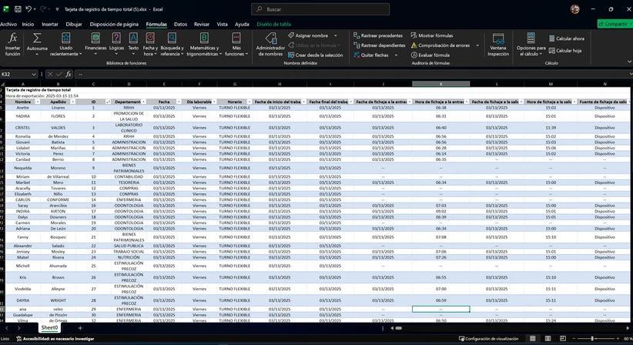Switch to the Inicio tab
The image size is (633, 345).
28,24
